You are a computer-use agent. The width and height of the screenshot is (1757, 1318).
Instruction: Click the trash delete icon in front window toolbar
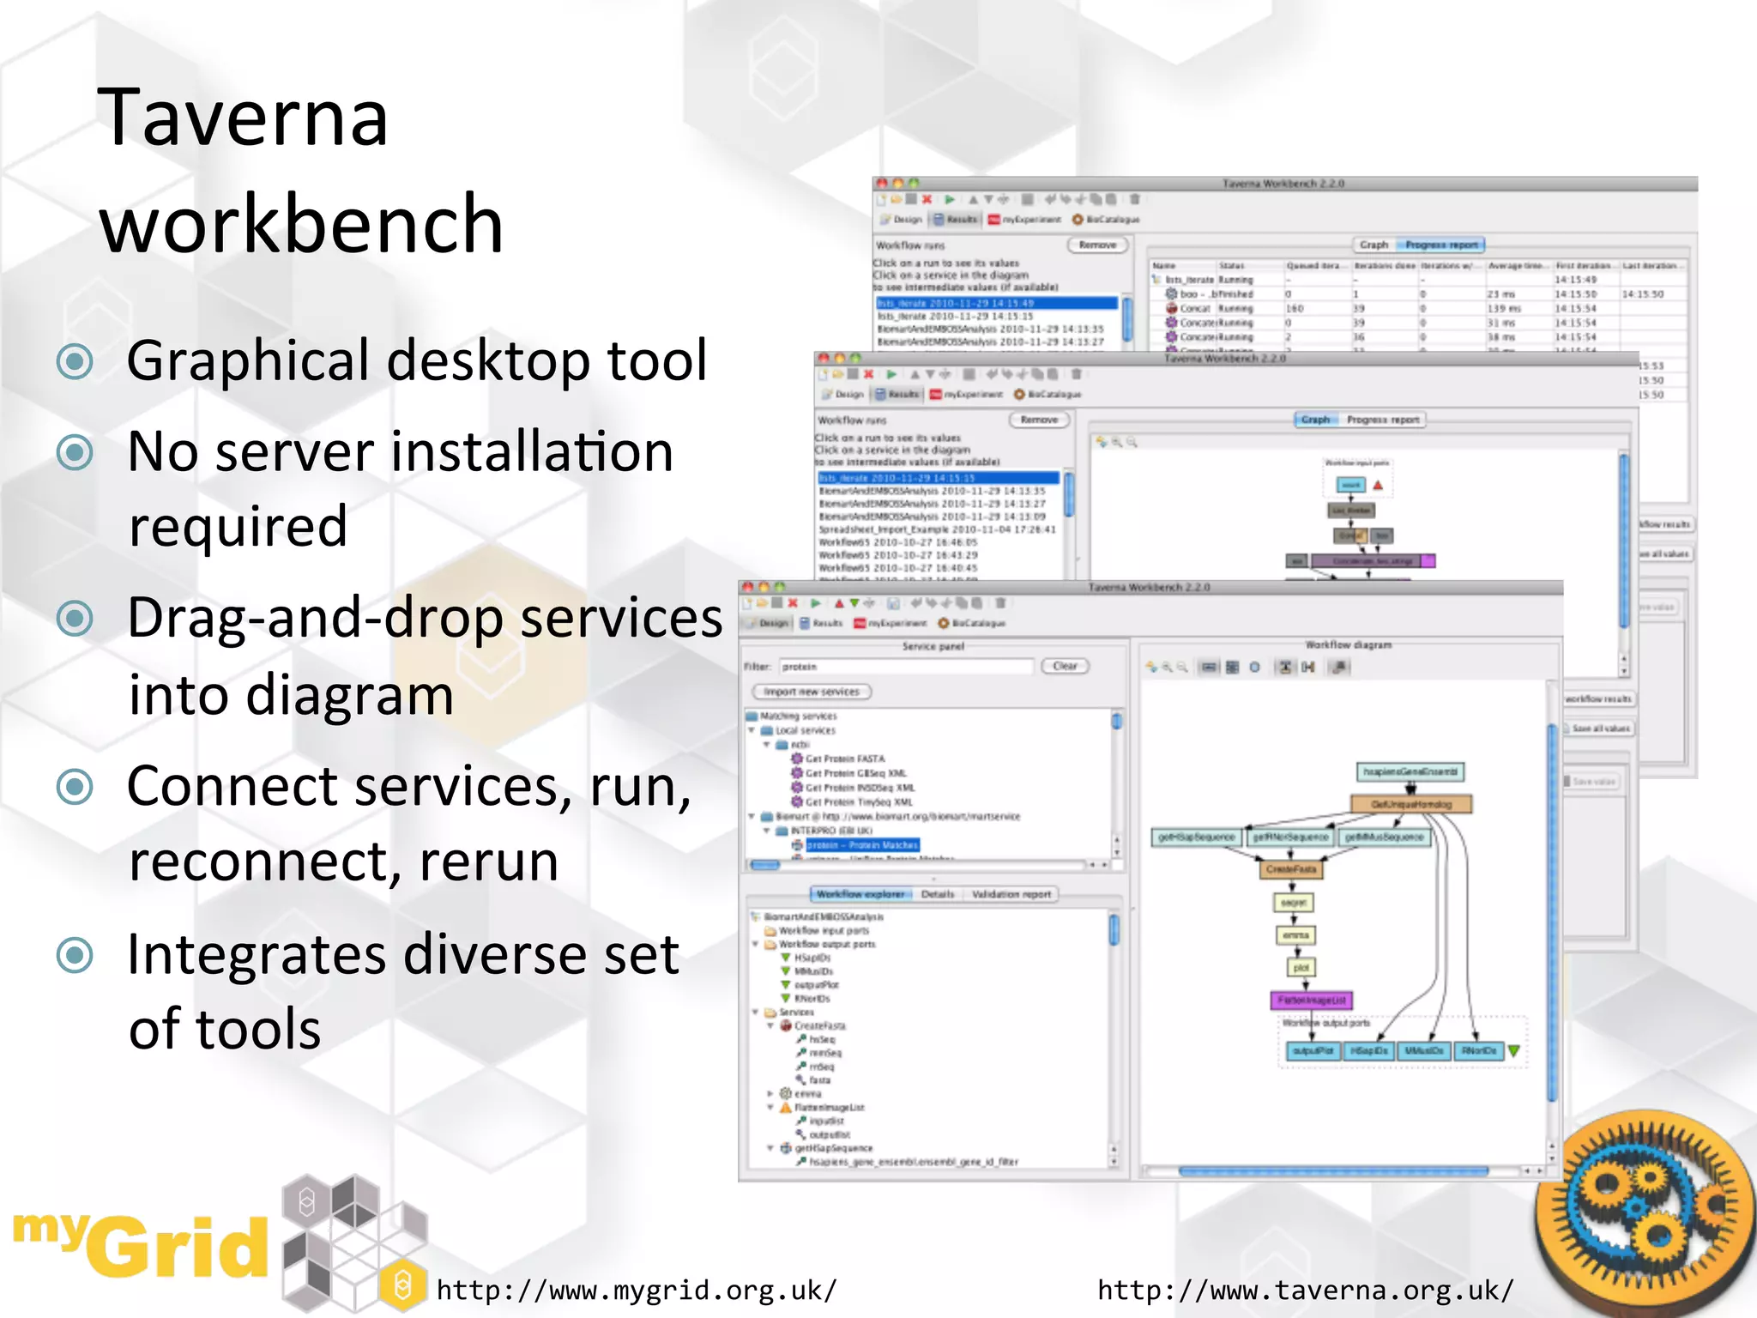1000,603
